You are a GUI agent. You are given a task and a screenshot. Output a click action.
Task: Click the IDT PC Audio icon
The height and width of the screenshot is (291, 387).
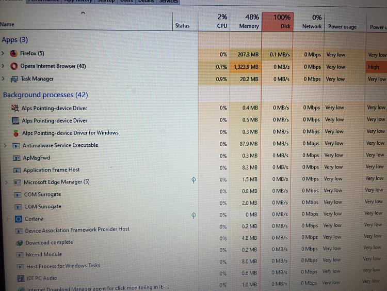(x=21, y=279)
